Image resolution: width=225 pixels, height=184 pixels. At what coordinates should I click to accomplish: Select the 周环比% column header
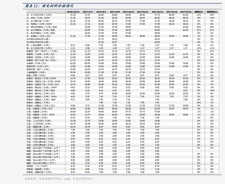pyautogui.click(x=199, y=12)
